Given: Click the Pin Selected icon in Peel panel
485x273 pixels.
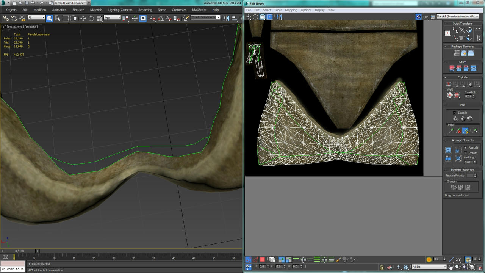Looking at the screenshot, I should click(x=451, y=131).
